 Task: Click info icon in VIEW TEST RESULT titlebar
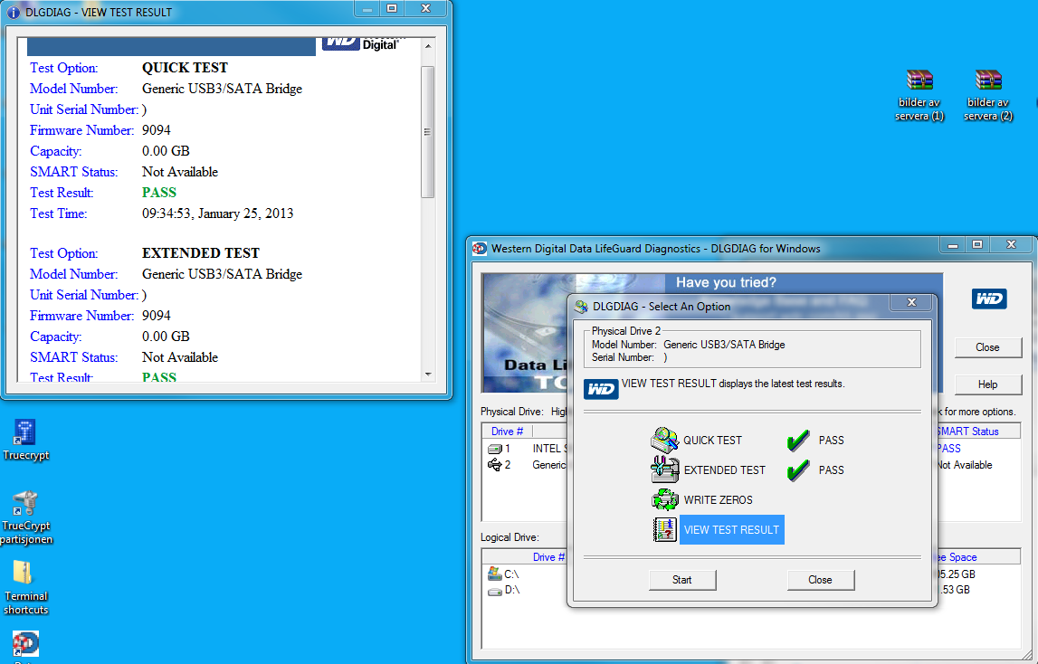14,13
